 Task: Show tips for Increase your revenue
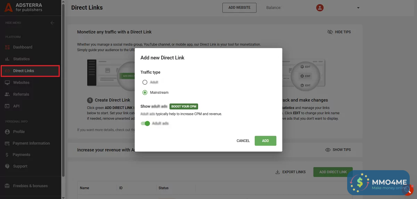338,150
